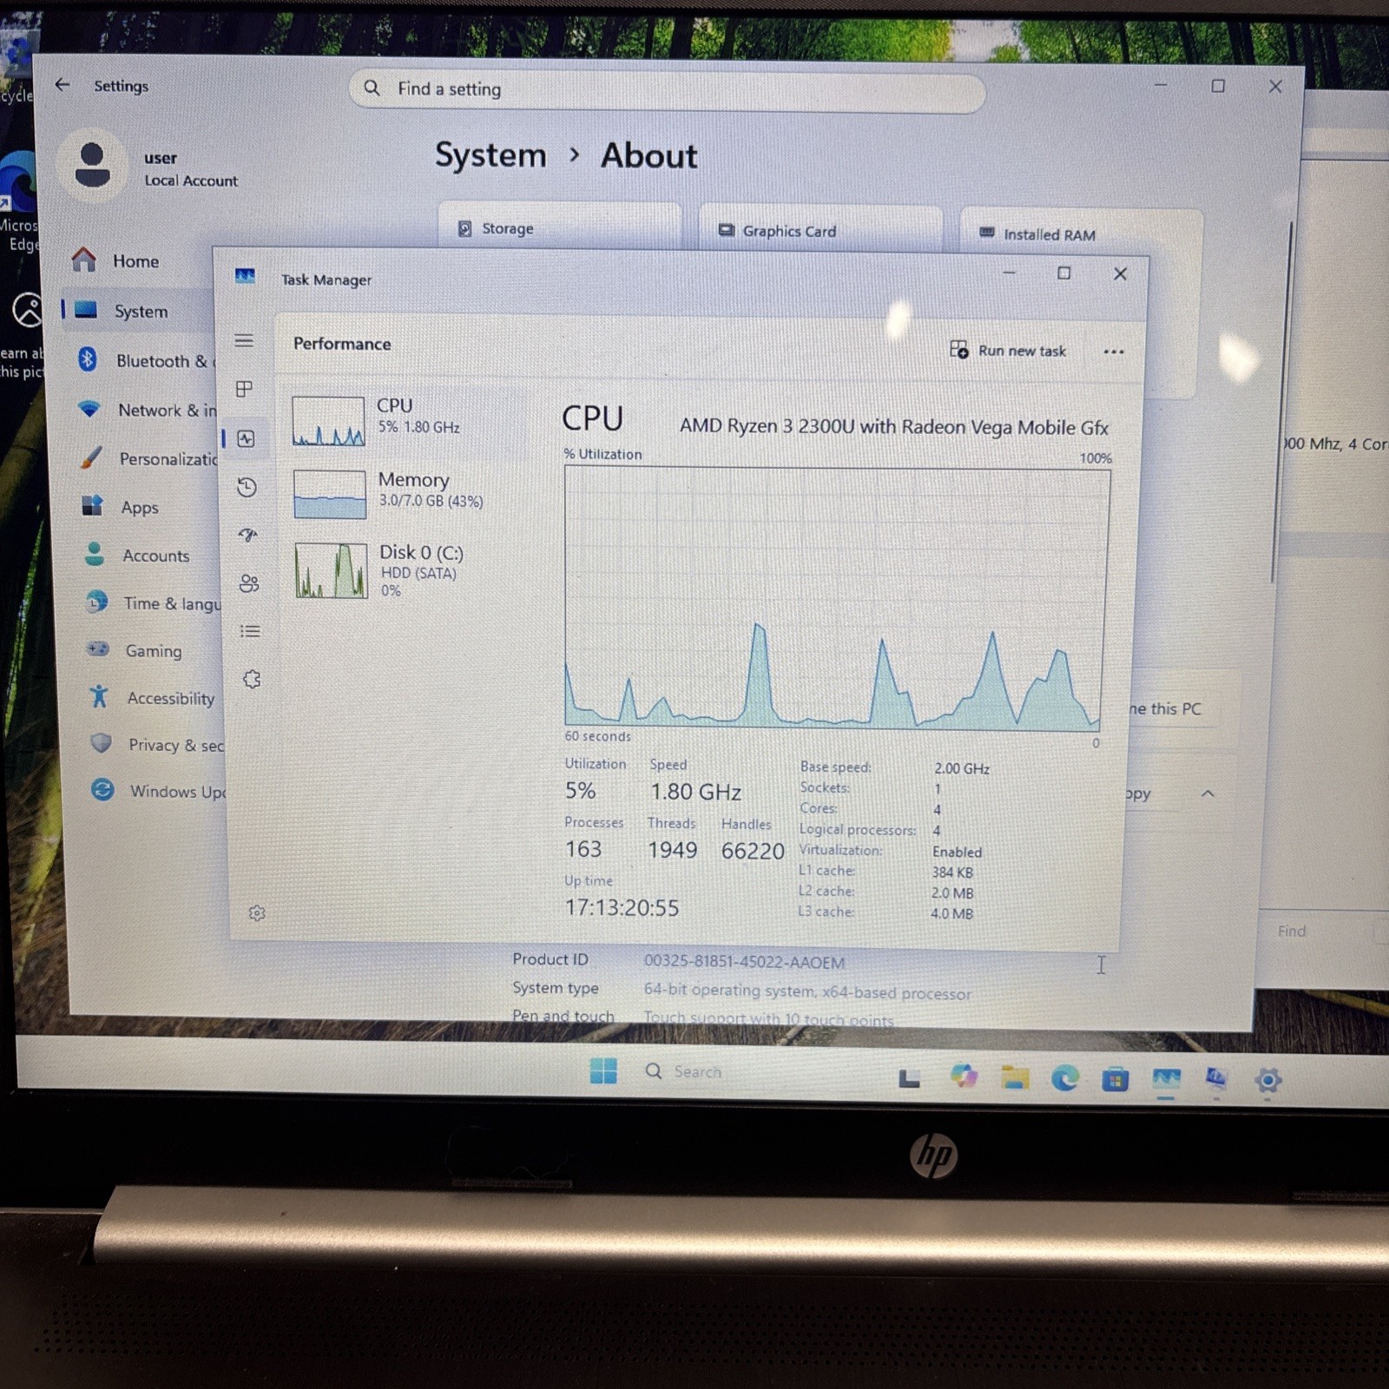Click Up time value 17:13:20:55
Image resolution: width=1389 pixels, height=1389 pixels.
(x=622, y=908)
